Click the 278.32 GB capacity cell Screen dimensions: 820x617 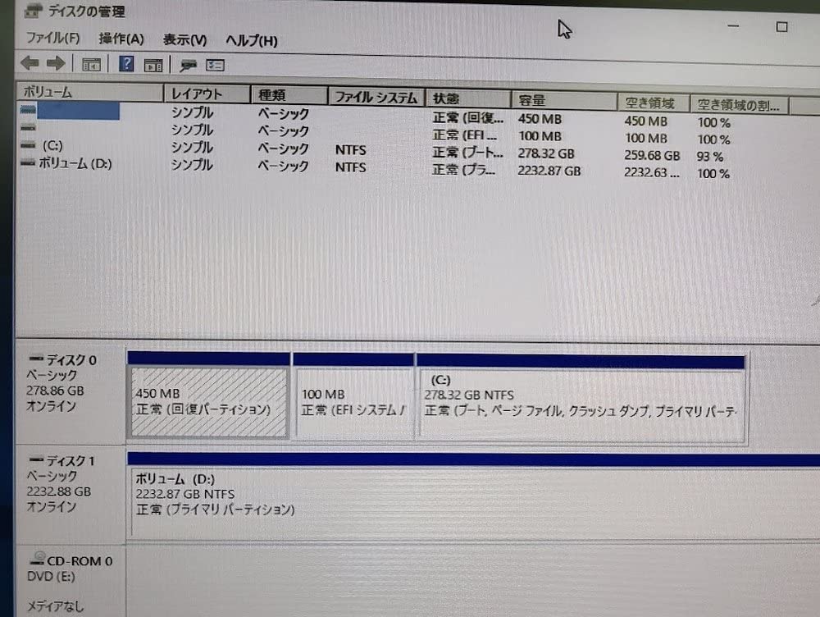pos(546,153)
